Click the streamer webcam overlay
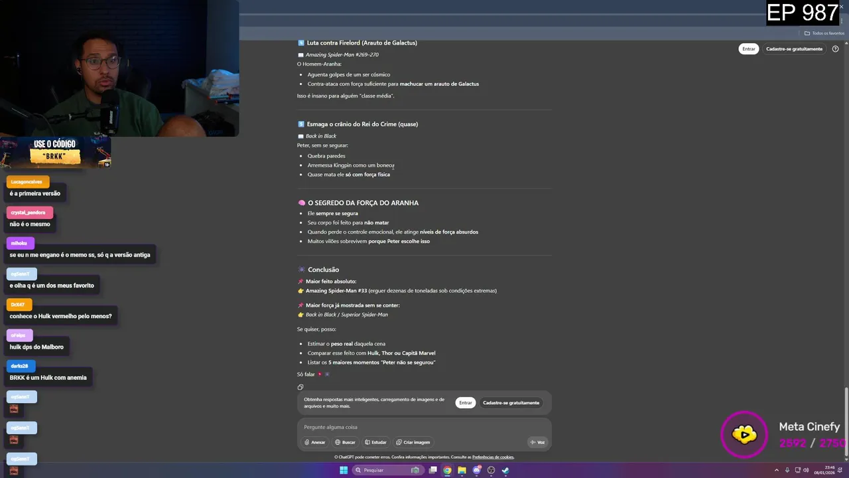This screenshot has width=849, height=478. click(x=119, y=68)
